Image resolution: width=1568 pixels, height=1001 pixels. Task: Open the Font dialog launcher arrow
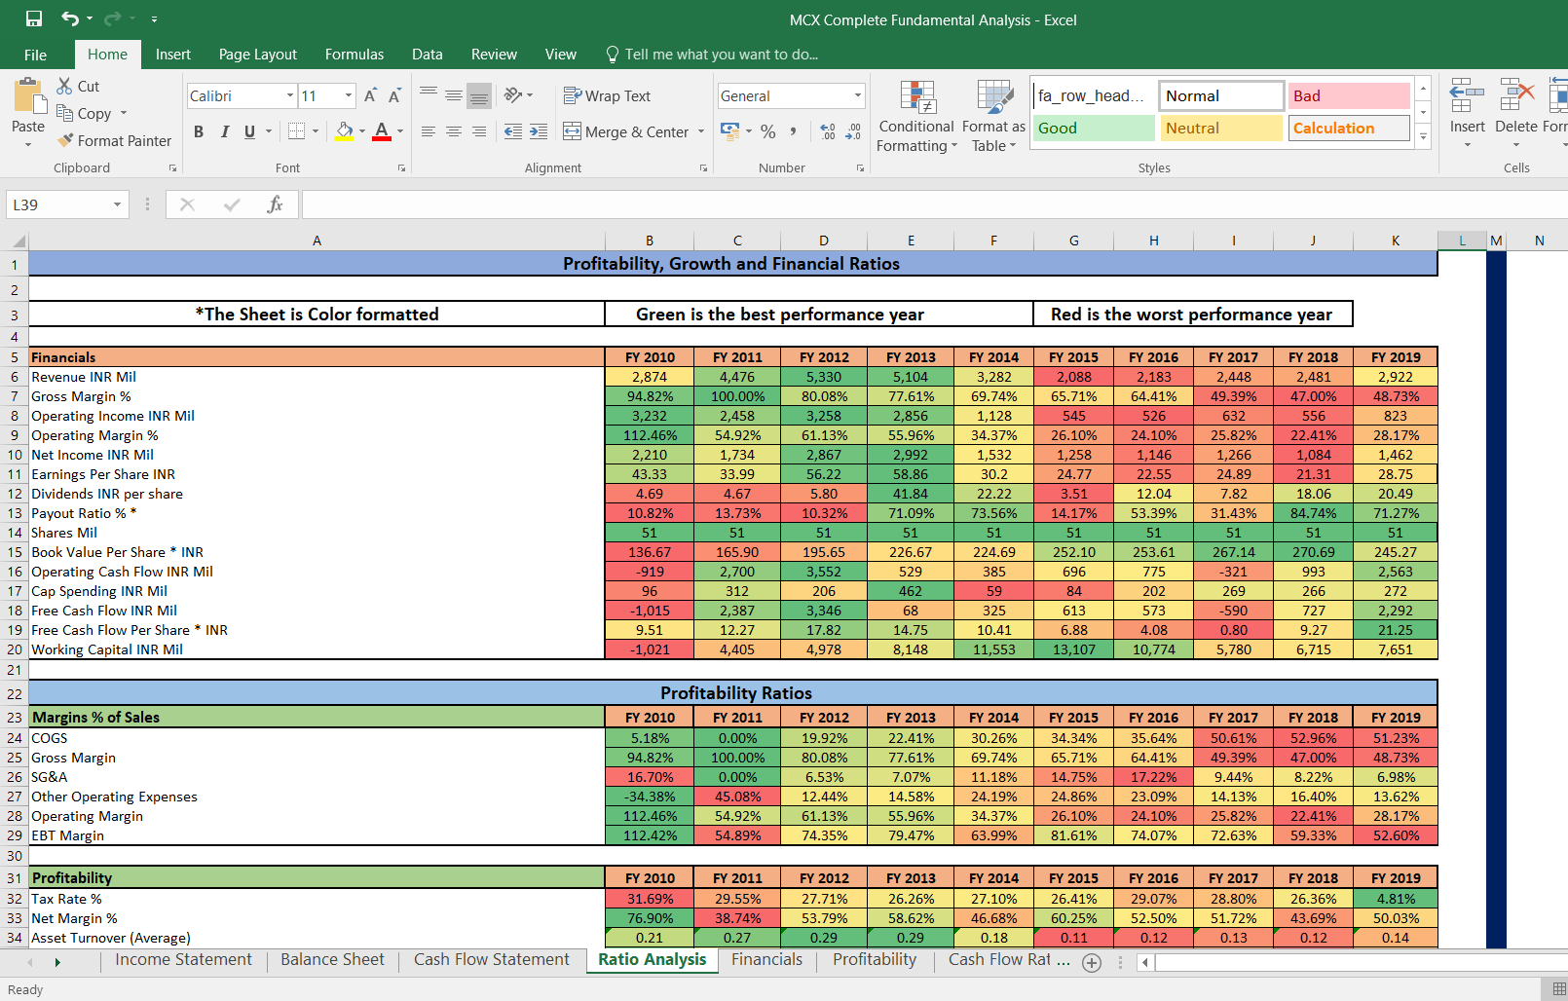click(x=401, y=168)
